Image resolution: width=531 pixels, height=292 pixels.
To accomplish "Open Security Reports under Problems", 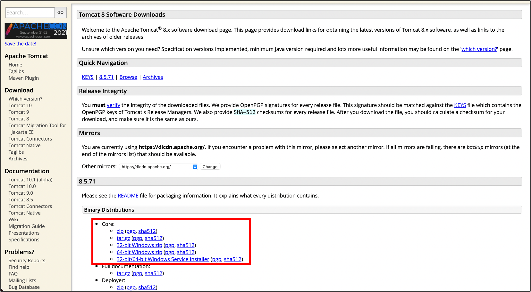I will (27, 261).
